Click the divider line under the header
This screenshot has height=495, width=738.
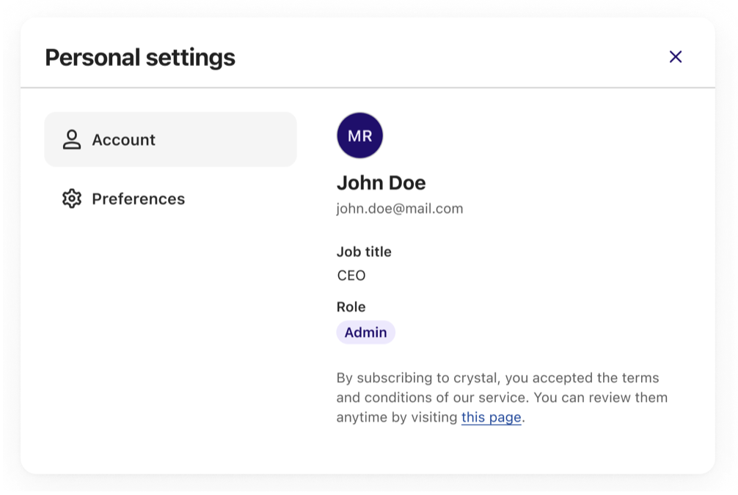tap(367, 88)
